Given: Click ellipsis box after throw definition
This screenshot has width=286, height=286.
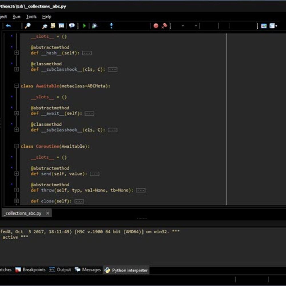Looking at the screenshot, I should pyautogui.click(x=141, y=190).
